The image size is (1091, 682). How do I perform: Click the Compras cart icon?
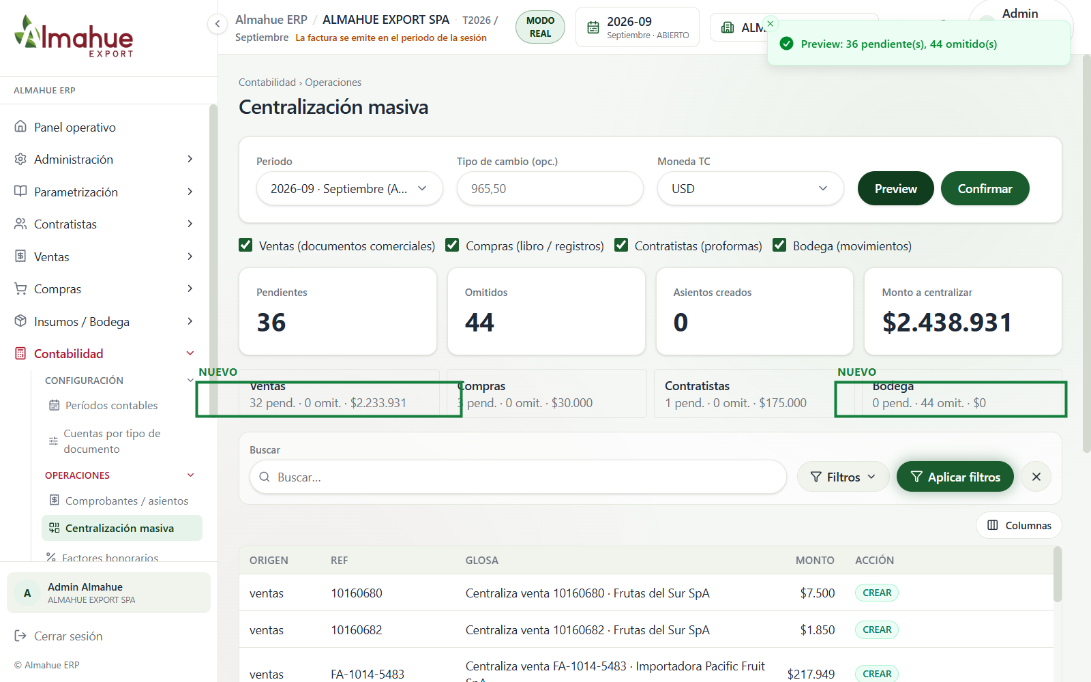20,288
